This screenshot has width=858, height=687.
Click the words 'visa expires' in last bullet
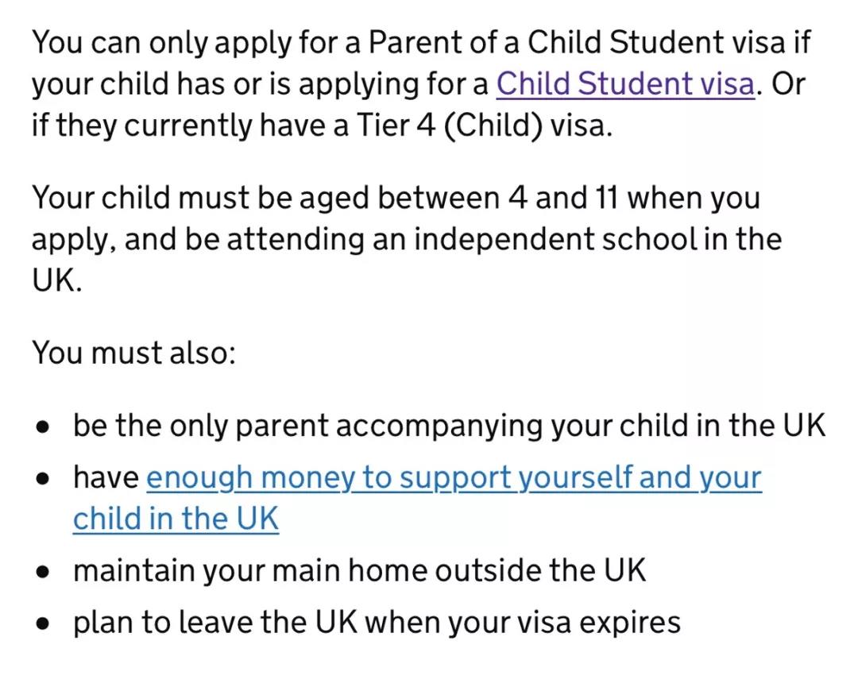click(x=592, y=623)
